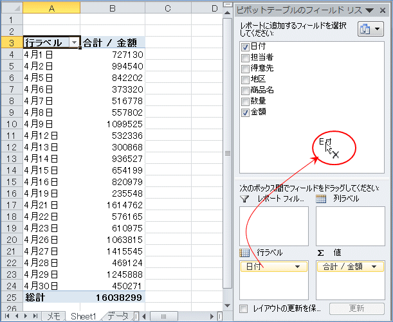
Task: Check the 担当者 field checkbox
Action: coord(245,58)
